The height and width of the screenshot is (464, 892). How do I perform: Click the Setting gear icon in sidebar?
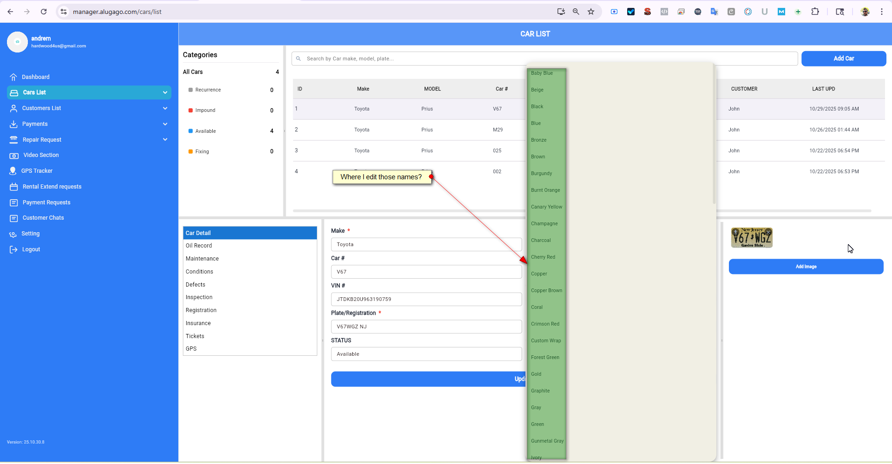[x=13, y=234]
